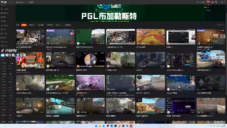Viewport: 227px width, 128px height.
Task: Open the PGL布加勒斯特 banner
Action: pos(120,13)
